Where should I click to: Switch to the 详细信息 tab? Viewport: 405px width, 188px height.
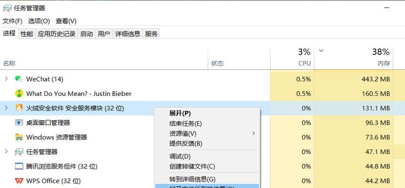(128, 34)
